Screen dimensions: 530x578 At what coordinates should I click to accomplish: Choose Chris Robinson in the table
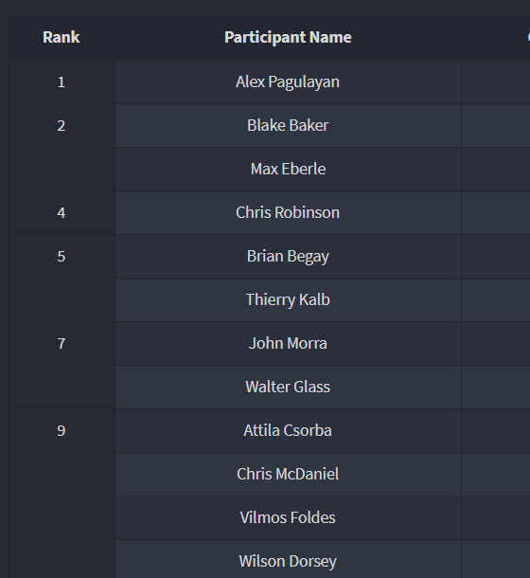point(288,212)
